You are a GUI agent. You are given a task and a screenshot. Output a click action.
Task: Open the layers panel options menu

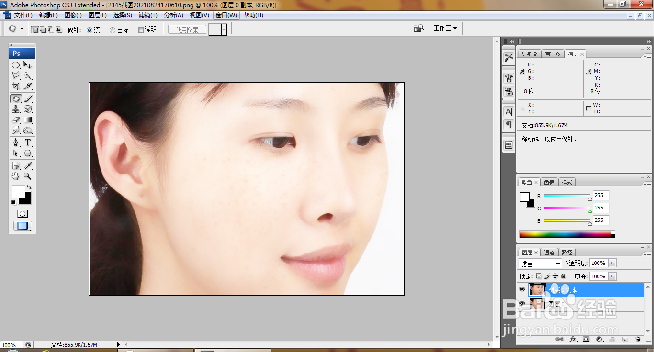(647, 254)
